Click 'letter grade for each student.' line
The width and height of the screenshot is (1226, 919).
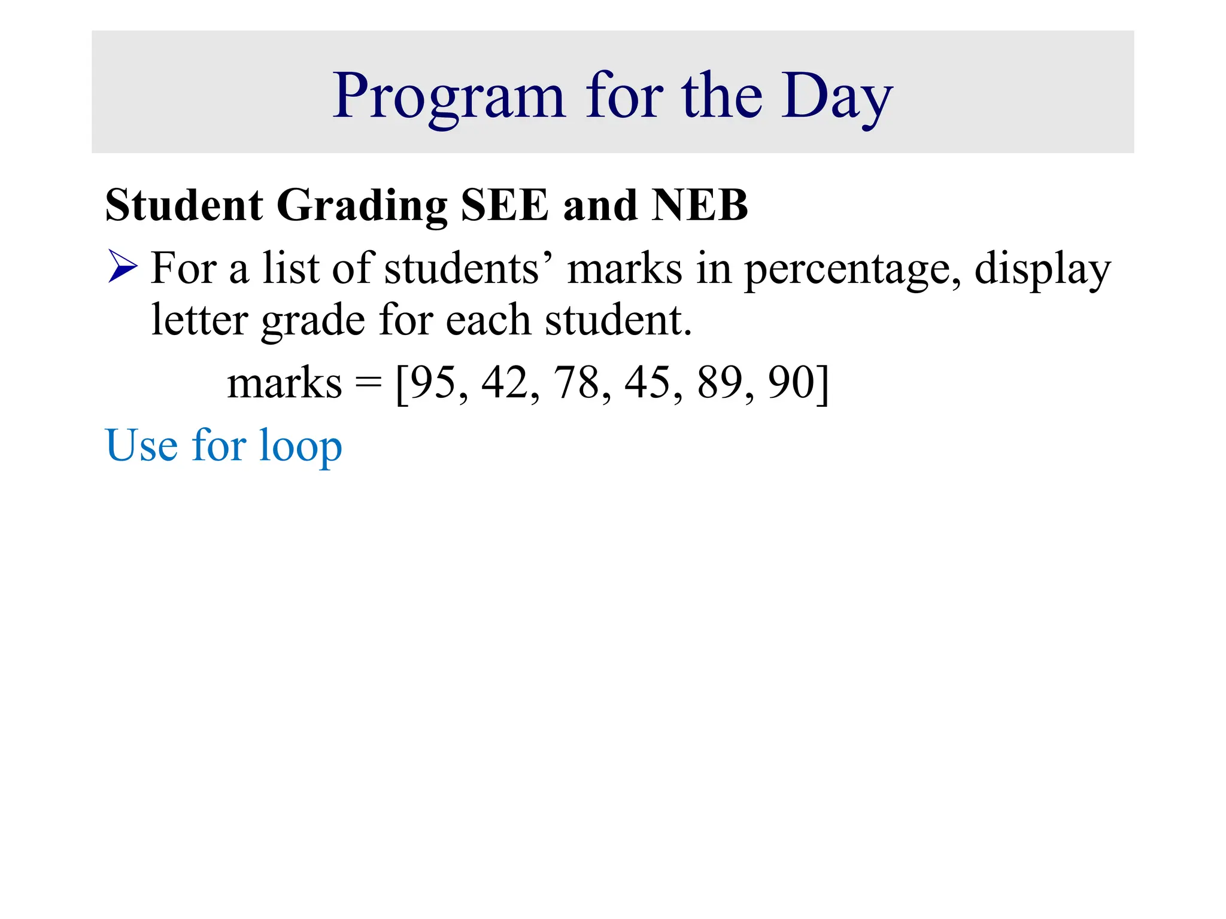click(x=421, y=319)
